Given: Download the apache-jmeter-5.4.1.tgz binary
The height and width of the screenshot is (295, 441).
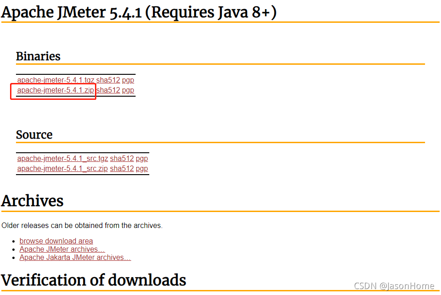Looking at the screenshot, I should click(x=56, y=80).
